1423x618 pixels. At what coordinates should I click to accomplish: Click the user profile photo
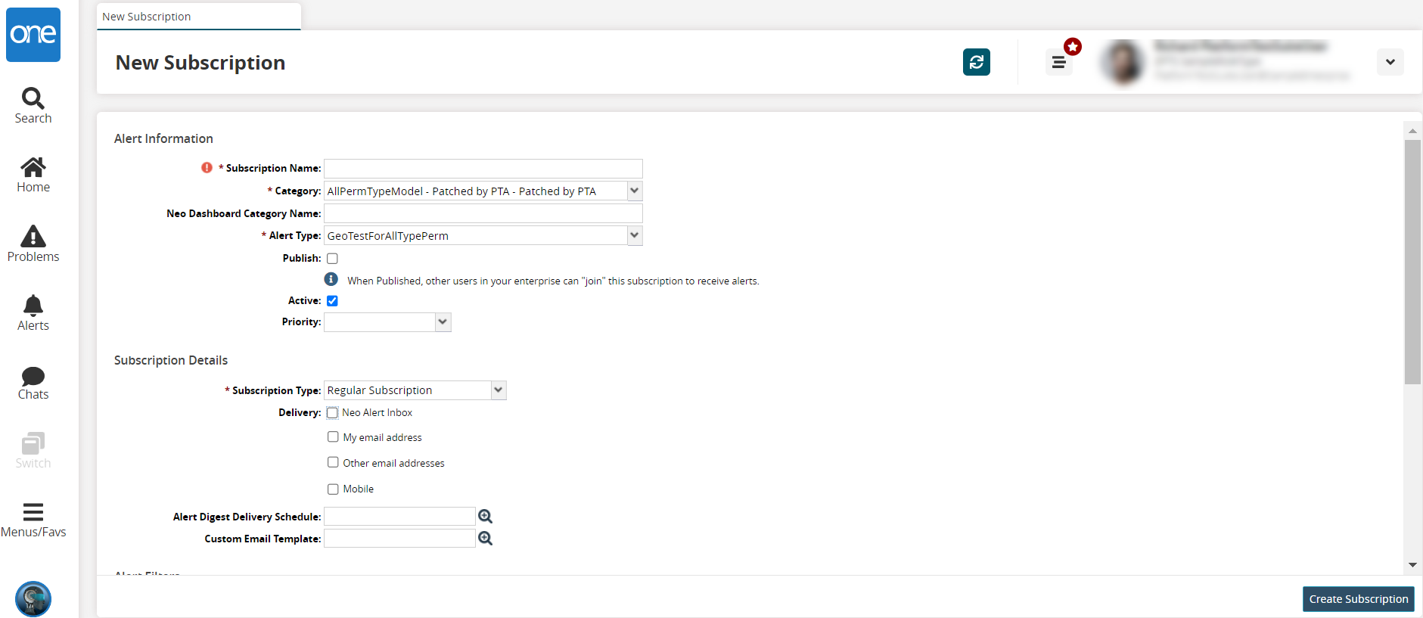1123,62
